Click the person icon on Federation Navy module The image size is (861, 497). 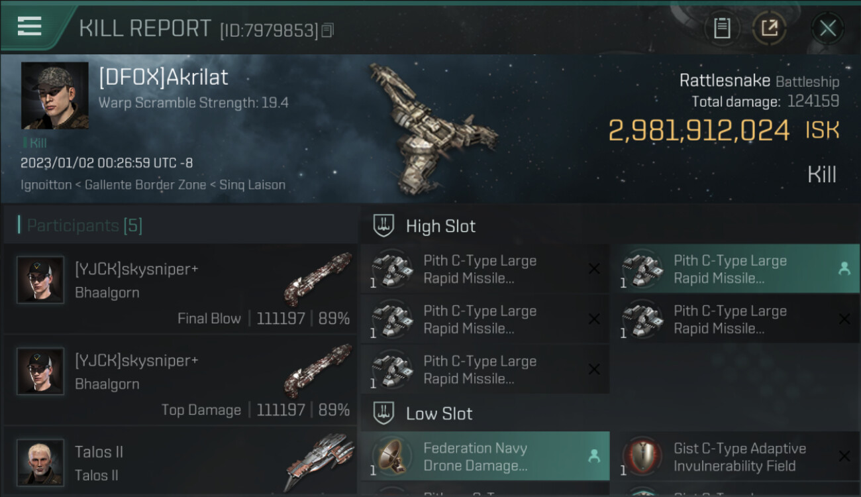(594, 456)
